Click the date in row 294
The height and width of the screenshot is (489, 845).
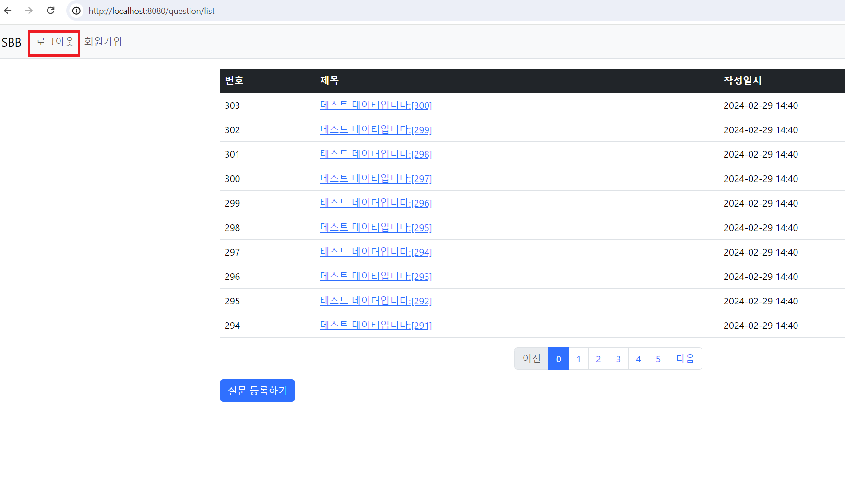click(761, 326)
